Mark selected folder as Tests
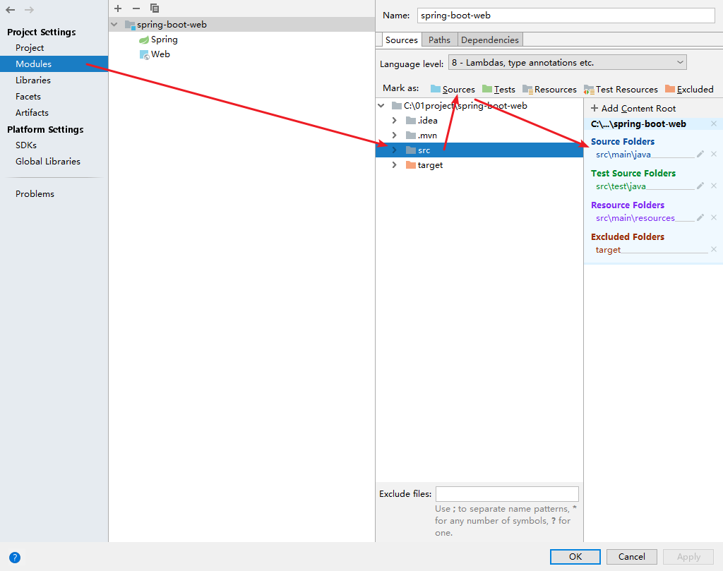723x571 pixels. 498,90
